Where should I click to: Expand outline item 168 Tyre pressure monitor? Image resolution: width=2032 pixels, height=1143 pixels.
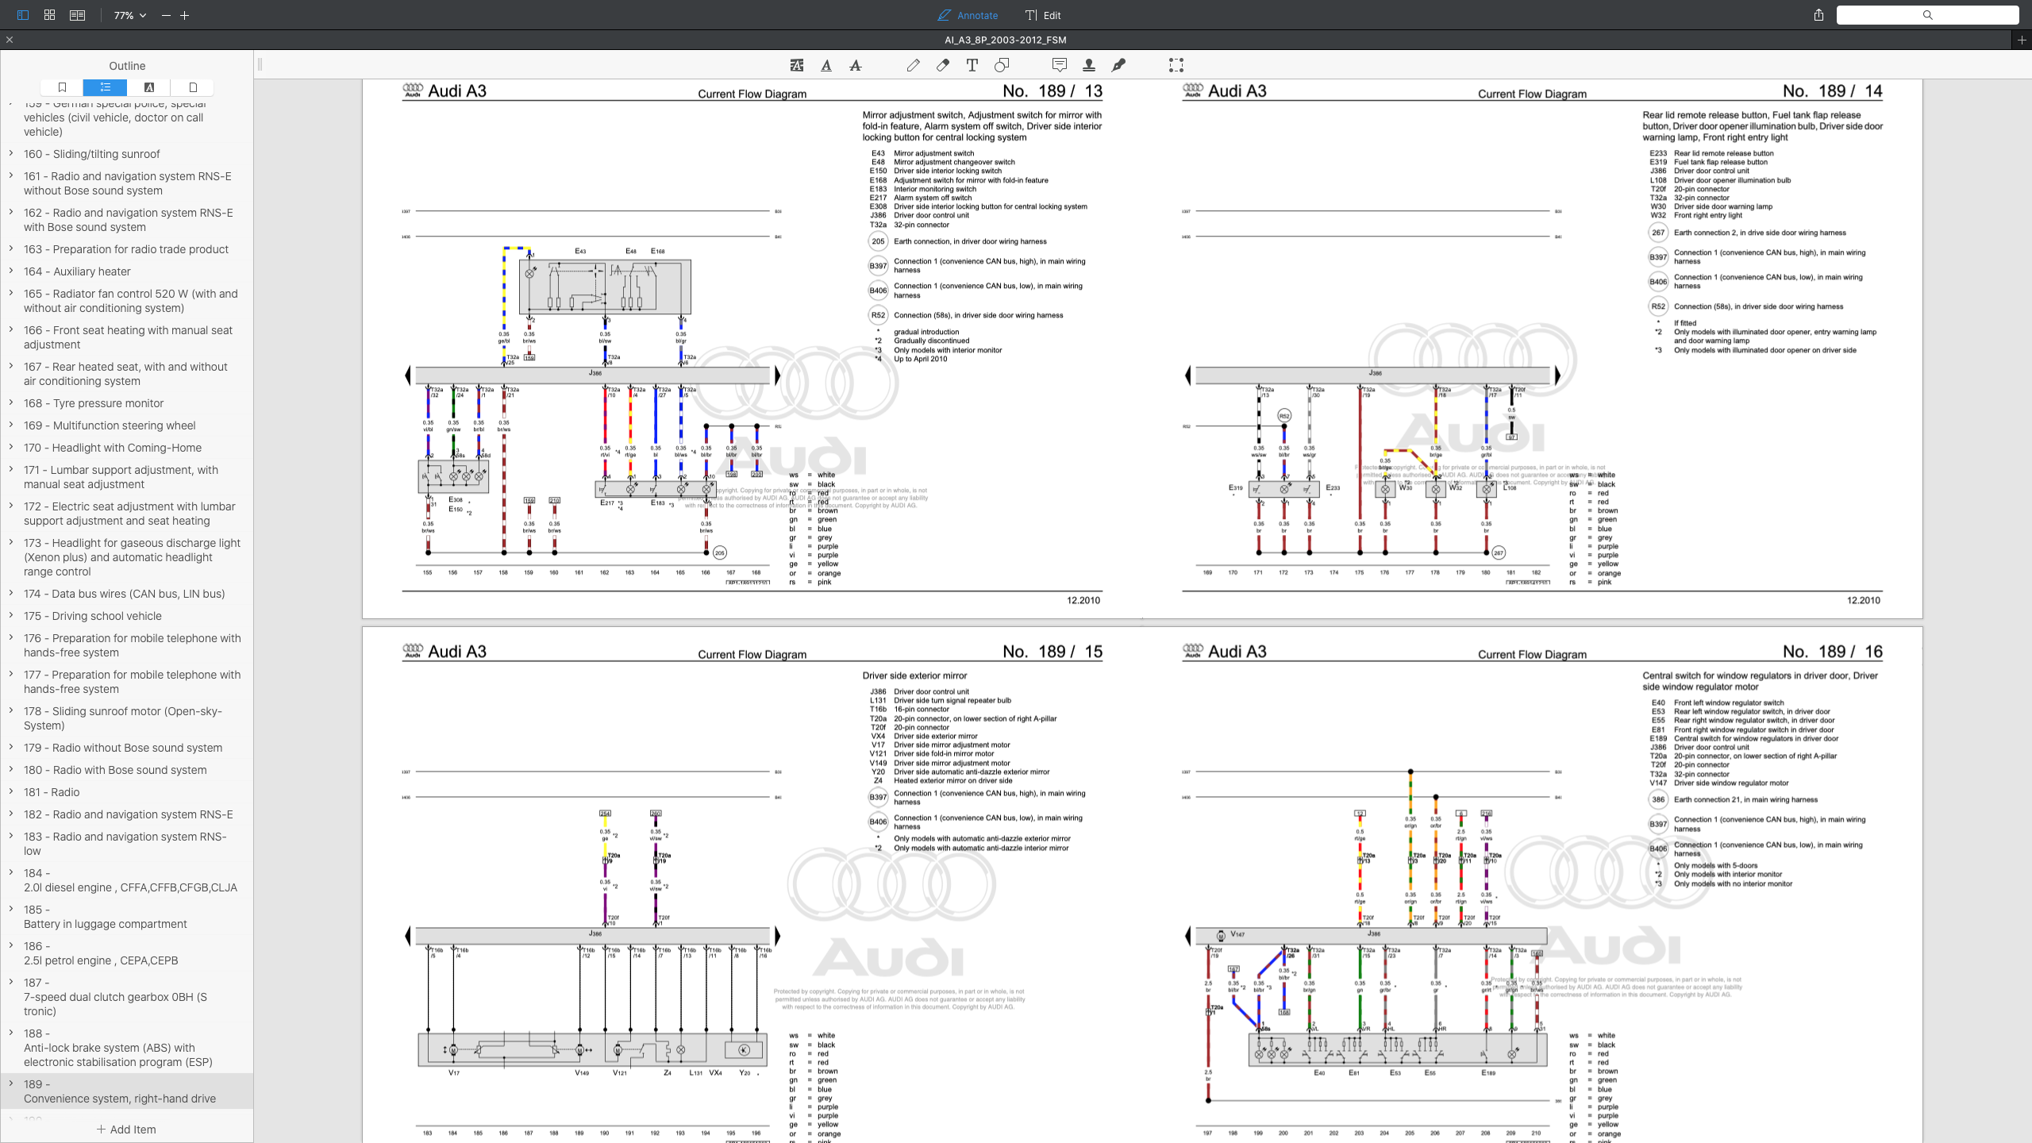[x=11, y=402]
